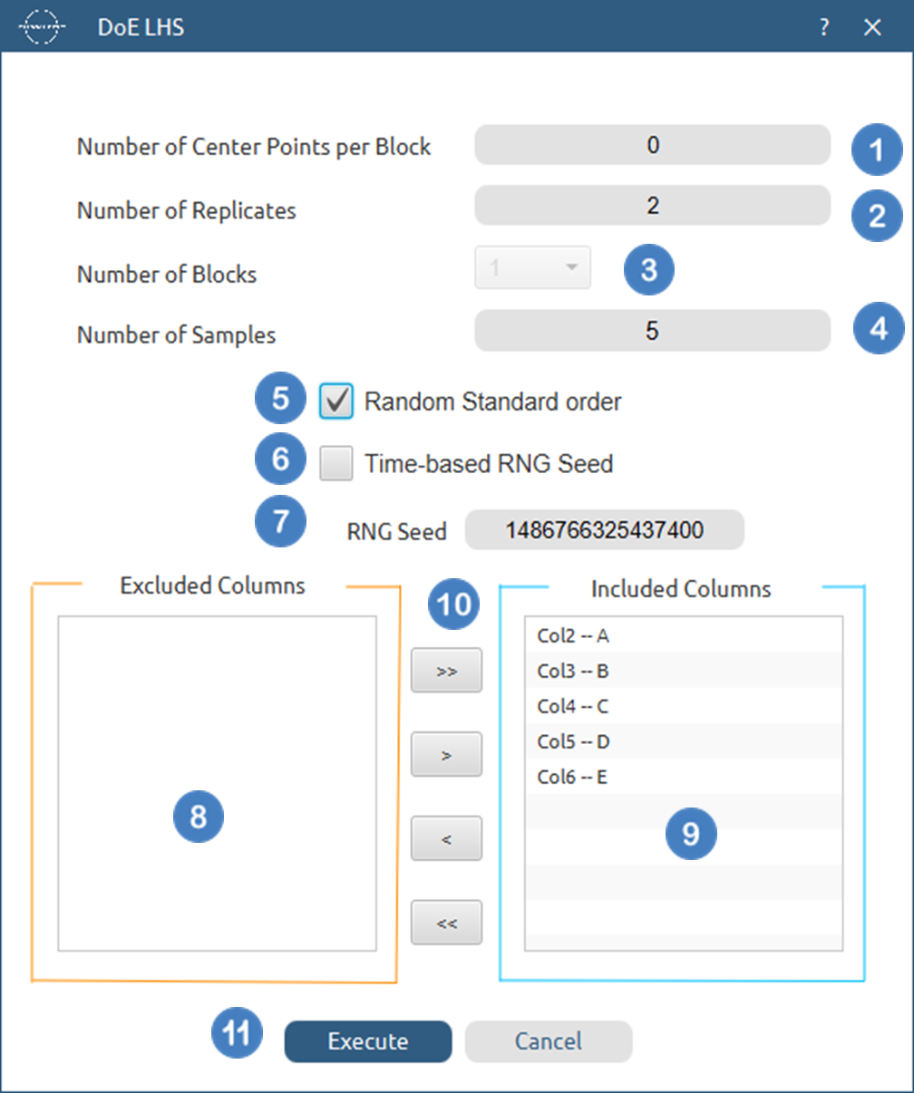Choose Col4 -- C list entry

(573, 707)
